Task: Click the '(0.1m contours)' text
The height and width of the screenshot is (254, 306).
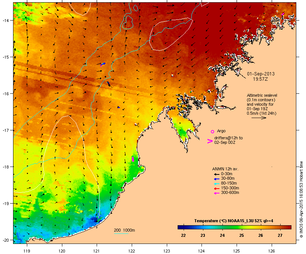Action: tap(261, 100)
